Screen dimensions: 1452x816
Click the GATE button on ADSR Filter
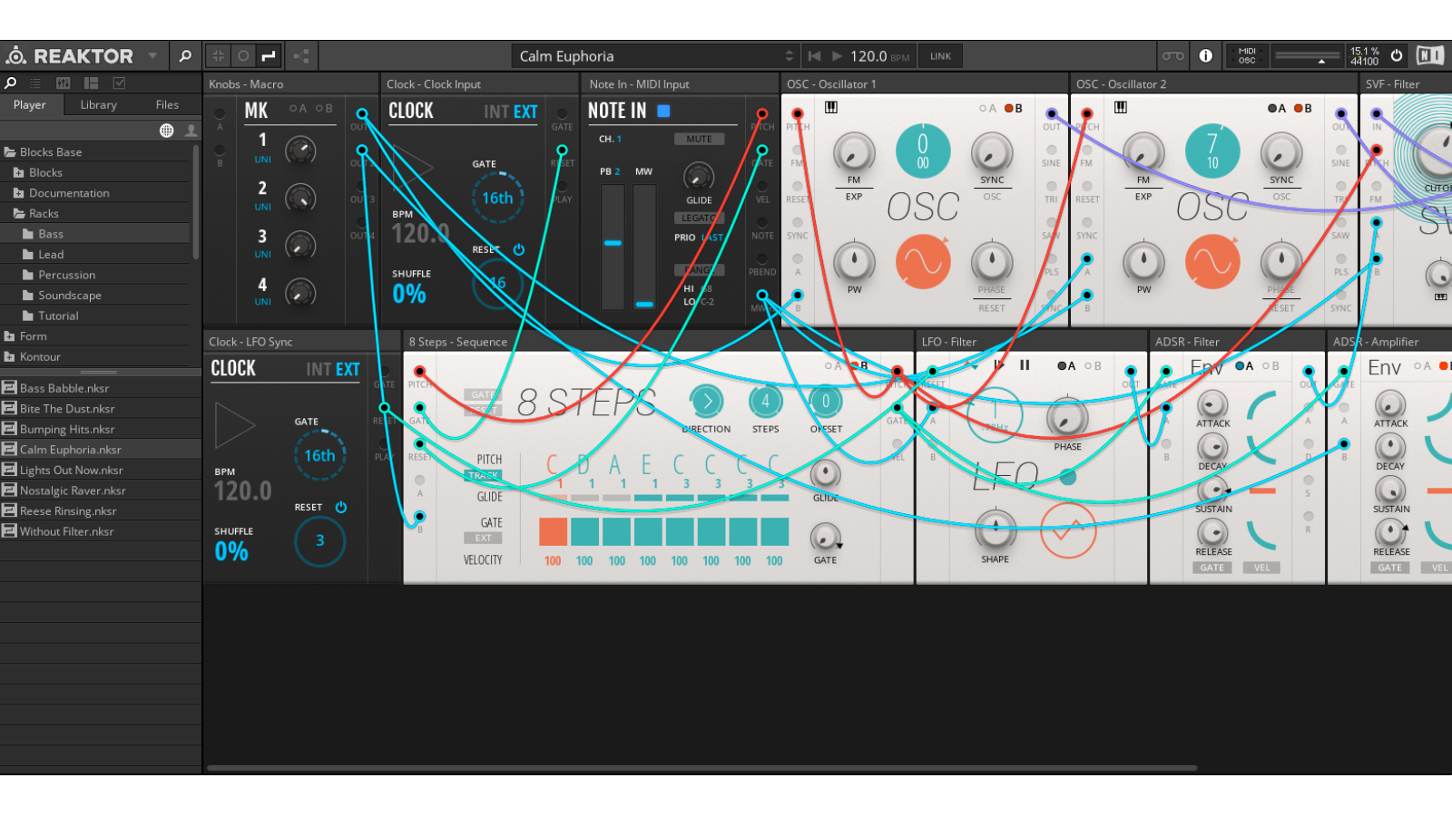click(1212, 568)
